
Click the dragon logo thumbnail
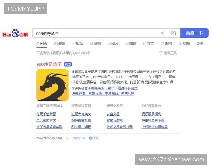tap(52, 85)
